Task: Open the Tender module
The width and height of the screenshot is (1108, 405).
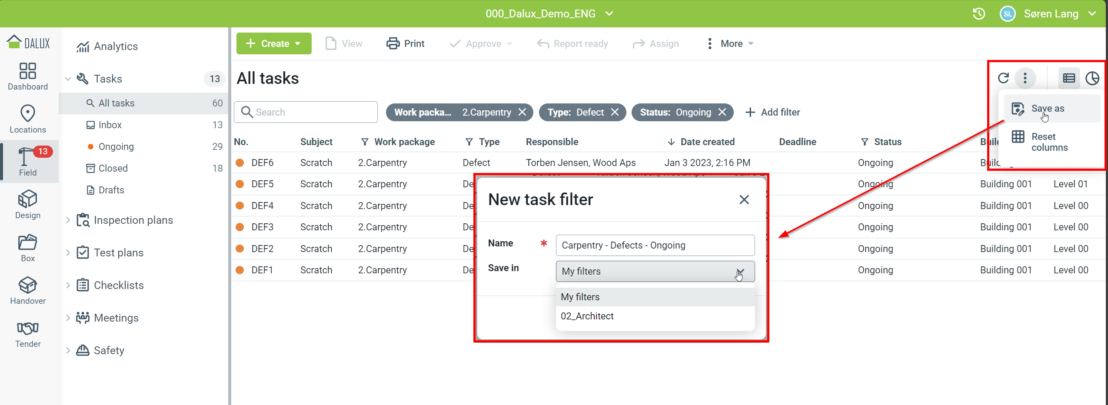Action: 28,333
